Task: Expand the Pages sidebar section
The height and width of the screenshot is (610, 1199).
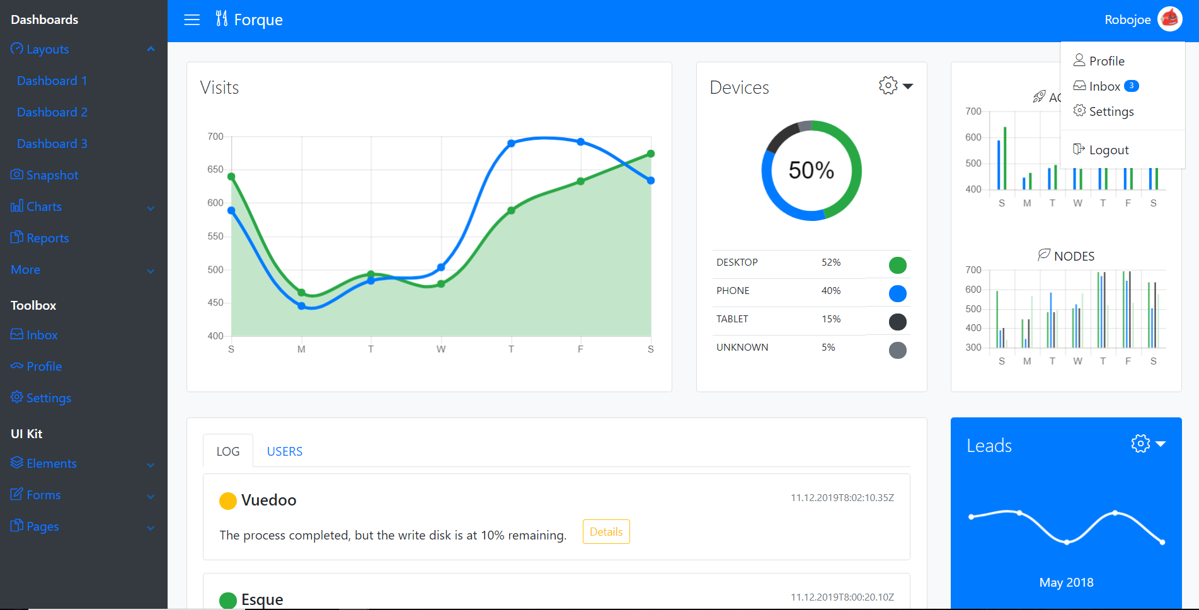Action: (x=151, y=528)
